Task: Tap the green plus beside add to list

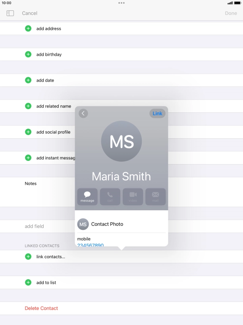Action: pyautogui.click(x=28, y=283)
